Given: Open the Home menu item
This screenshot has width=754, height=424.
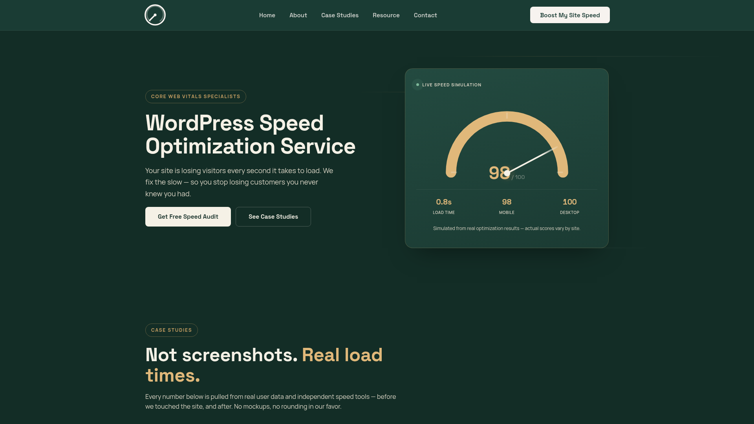Looking at the screenshot, I should (x=267, y=15).
